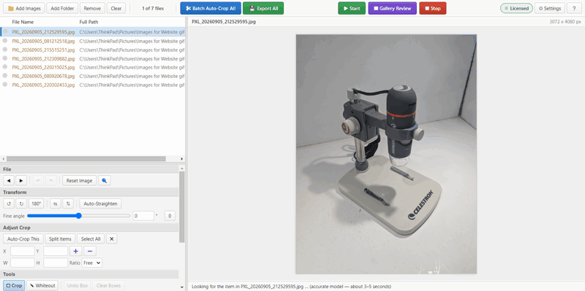Click the H crop height field
This screenshot has width=585, height=291.
tap(56, 263)
